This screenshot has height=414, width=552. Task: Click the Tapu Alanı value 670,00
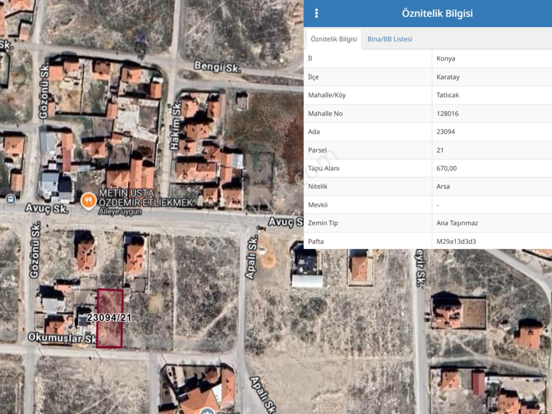point(446,168)
